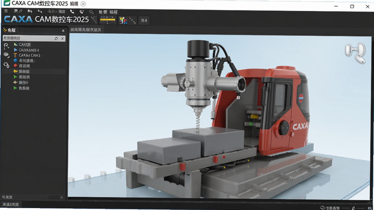Click the Undo arrow icon

point(29,11)
